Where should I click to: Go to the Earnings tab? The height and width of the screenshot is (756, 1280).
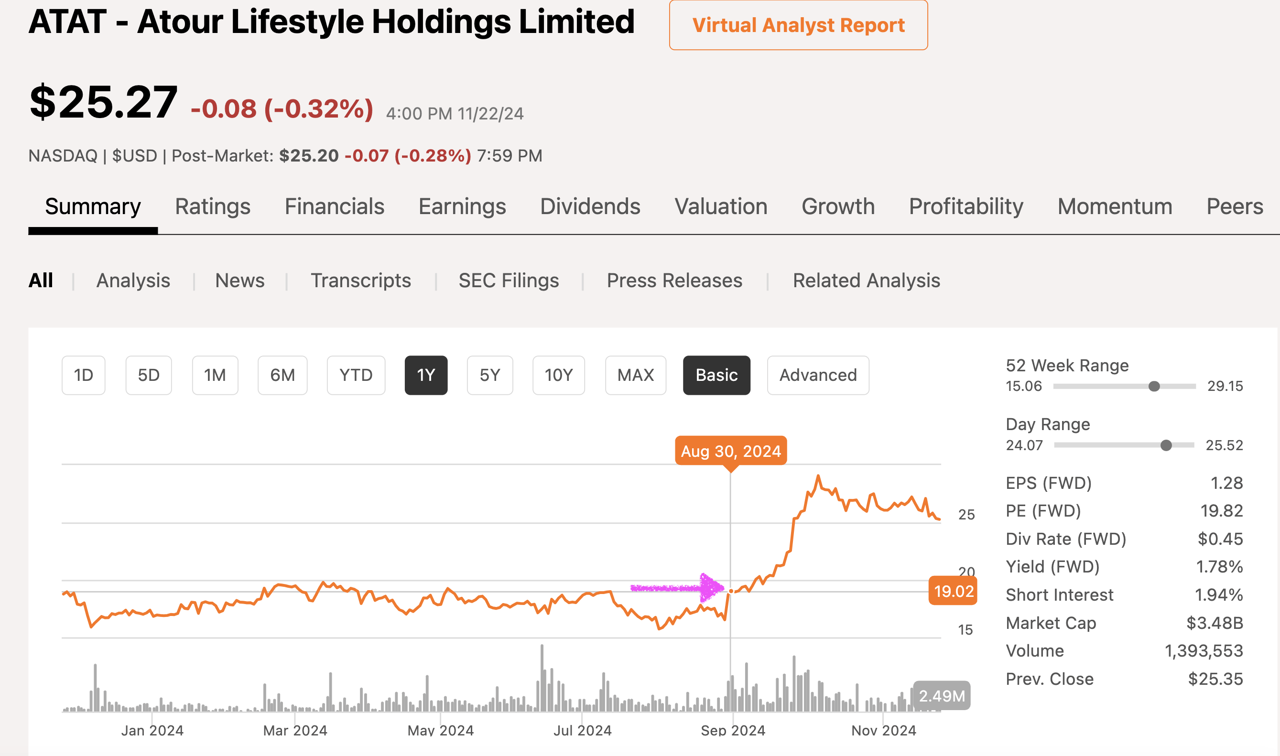coord(462,207)
